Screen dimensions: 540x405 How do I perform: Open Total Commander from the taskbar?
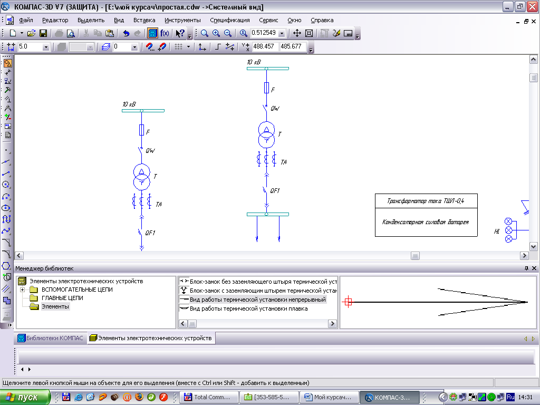click(209, 397)
